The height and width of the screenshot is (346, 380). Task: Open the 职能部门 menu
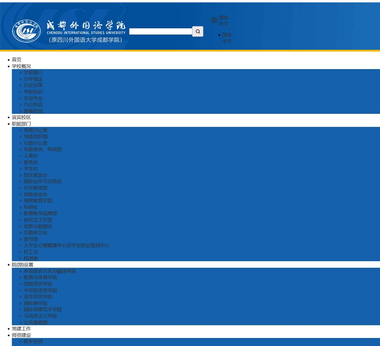(x=21, y=124)
